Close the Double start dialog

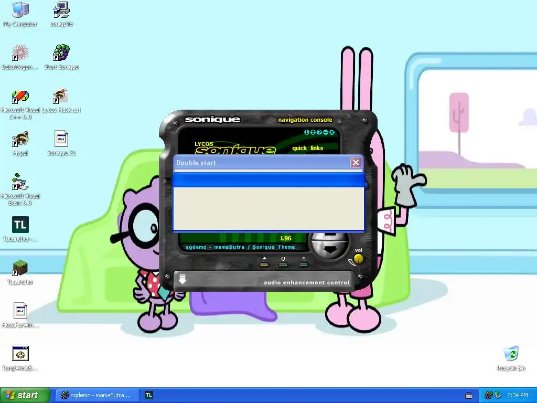click(356, 163)
